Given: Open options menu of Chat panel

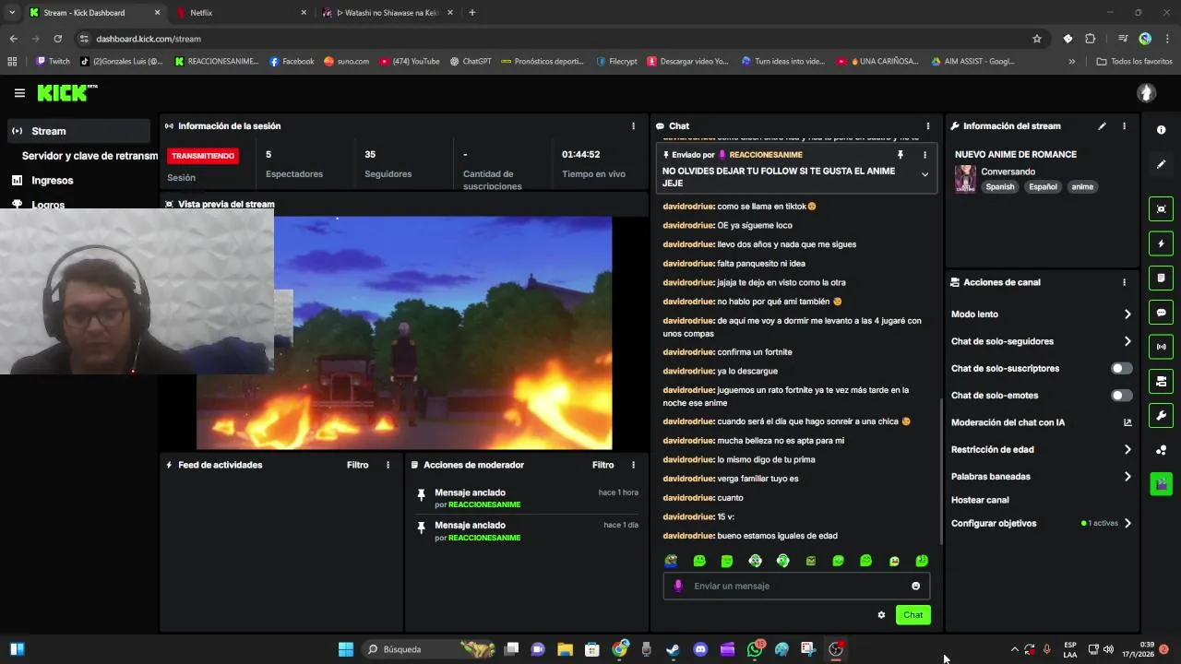Looking at the screenshot, I should coord(927,126).
